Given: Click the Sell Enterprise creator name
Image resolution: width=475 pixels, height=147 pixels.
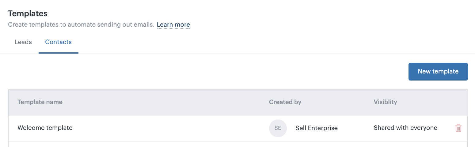Looking at the screenshot, I should click(316, 128).
